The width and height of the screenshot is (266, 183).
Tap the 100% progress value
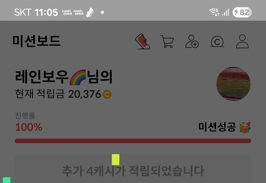(29, 127)
